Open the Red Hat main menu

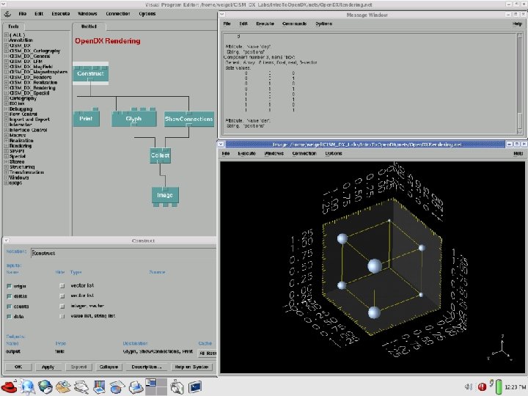coord(9,386)
